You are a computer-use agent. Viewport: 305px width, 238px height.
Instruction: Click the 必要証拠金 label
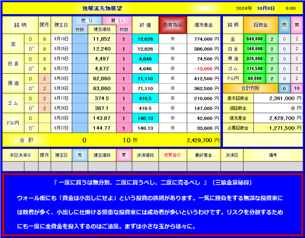(x=238, y=128)
